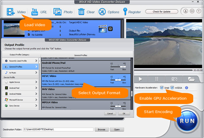Start conversion with the RUN button
The height and width of the screenshot is (138, 204).
[187, 121]
